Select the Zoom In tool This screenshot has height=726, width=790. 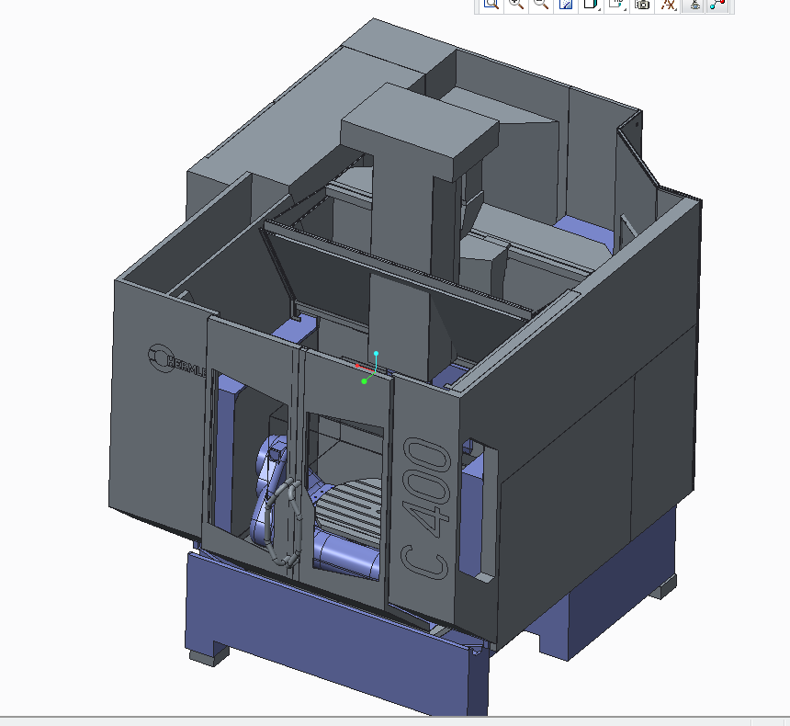[x=516, y=5]
